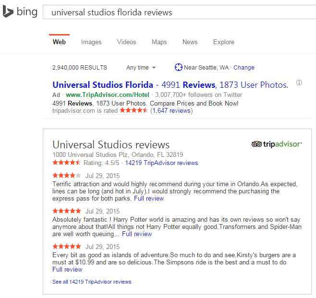Click into the Bing search box

pyautogui.click(x=178, y=12)
